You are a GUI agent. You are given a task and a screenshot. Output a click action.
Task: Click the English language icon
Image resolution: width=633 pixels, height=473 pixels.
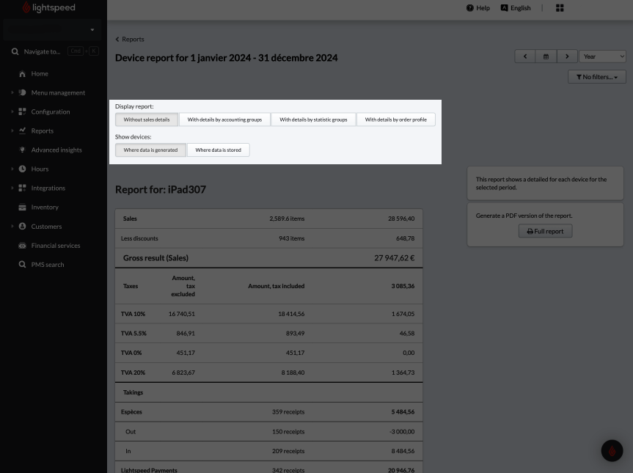point(504,7)
